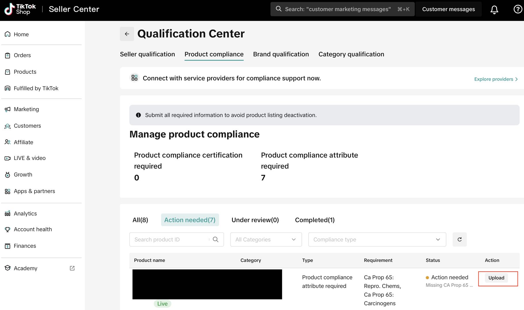Image resolution: width=524 pixels, height=310 pixels.
Task: Select the Category qualification tab
Action: pos(351,54)
